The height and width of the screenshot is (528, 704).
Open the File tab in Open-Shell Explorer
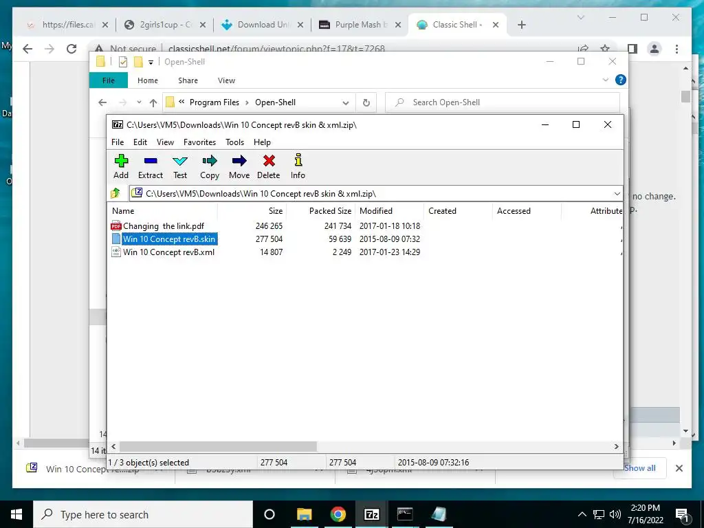pyautogui.click(x=109, y=80)
